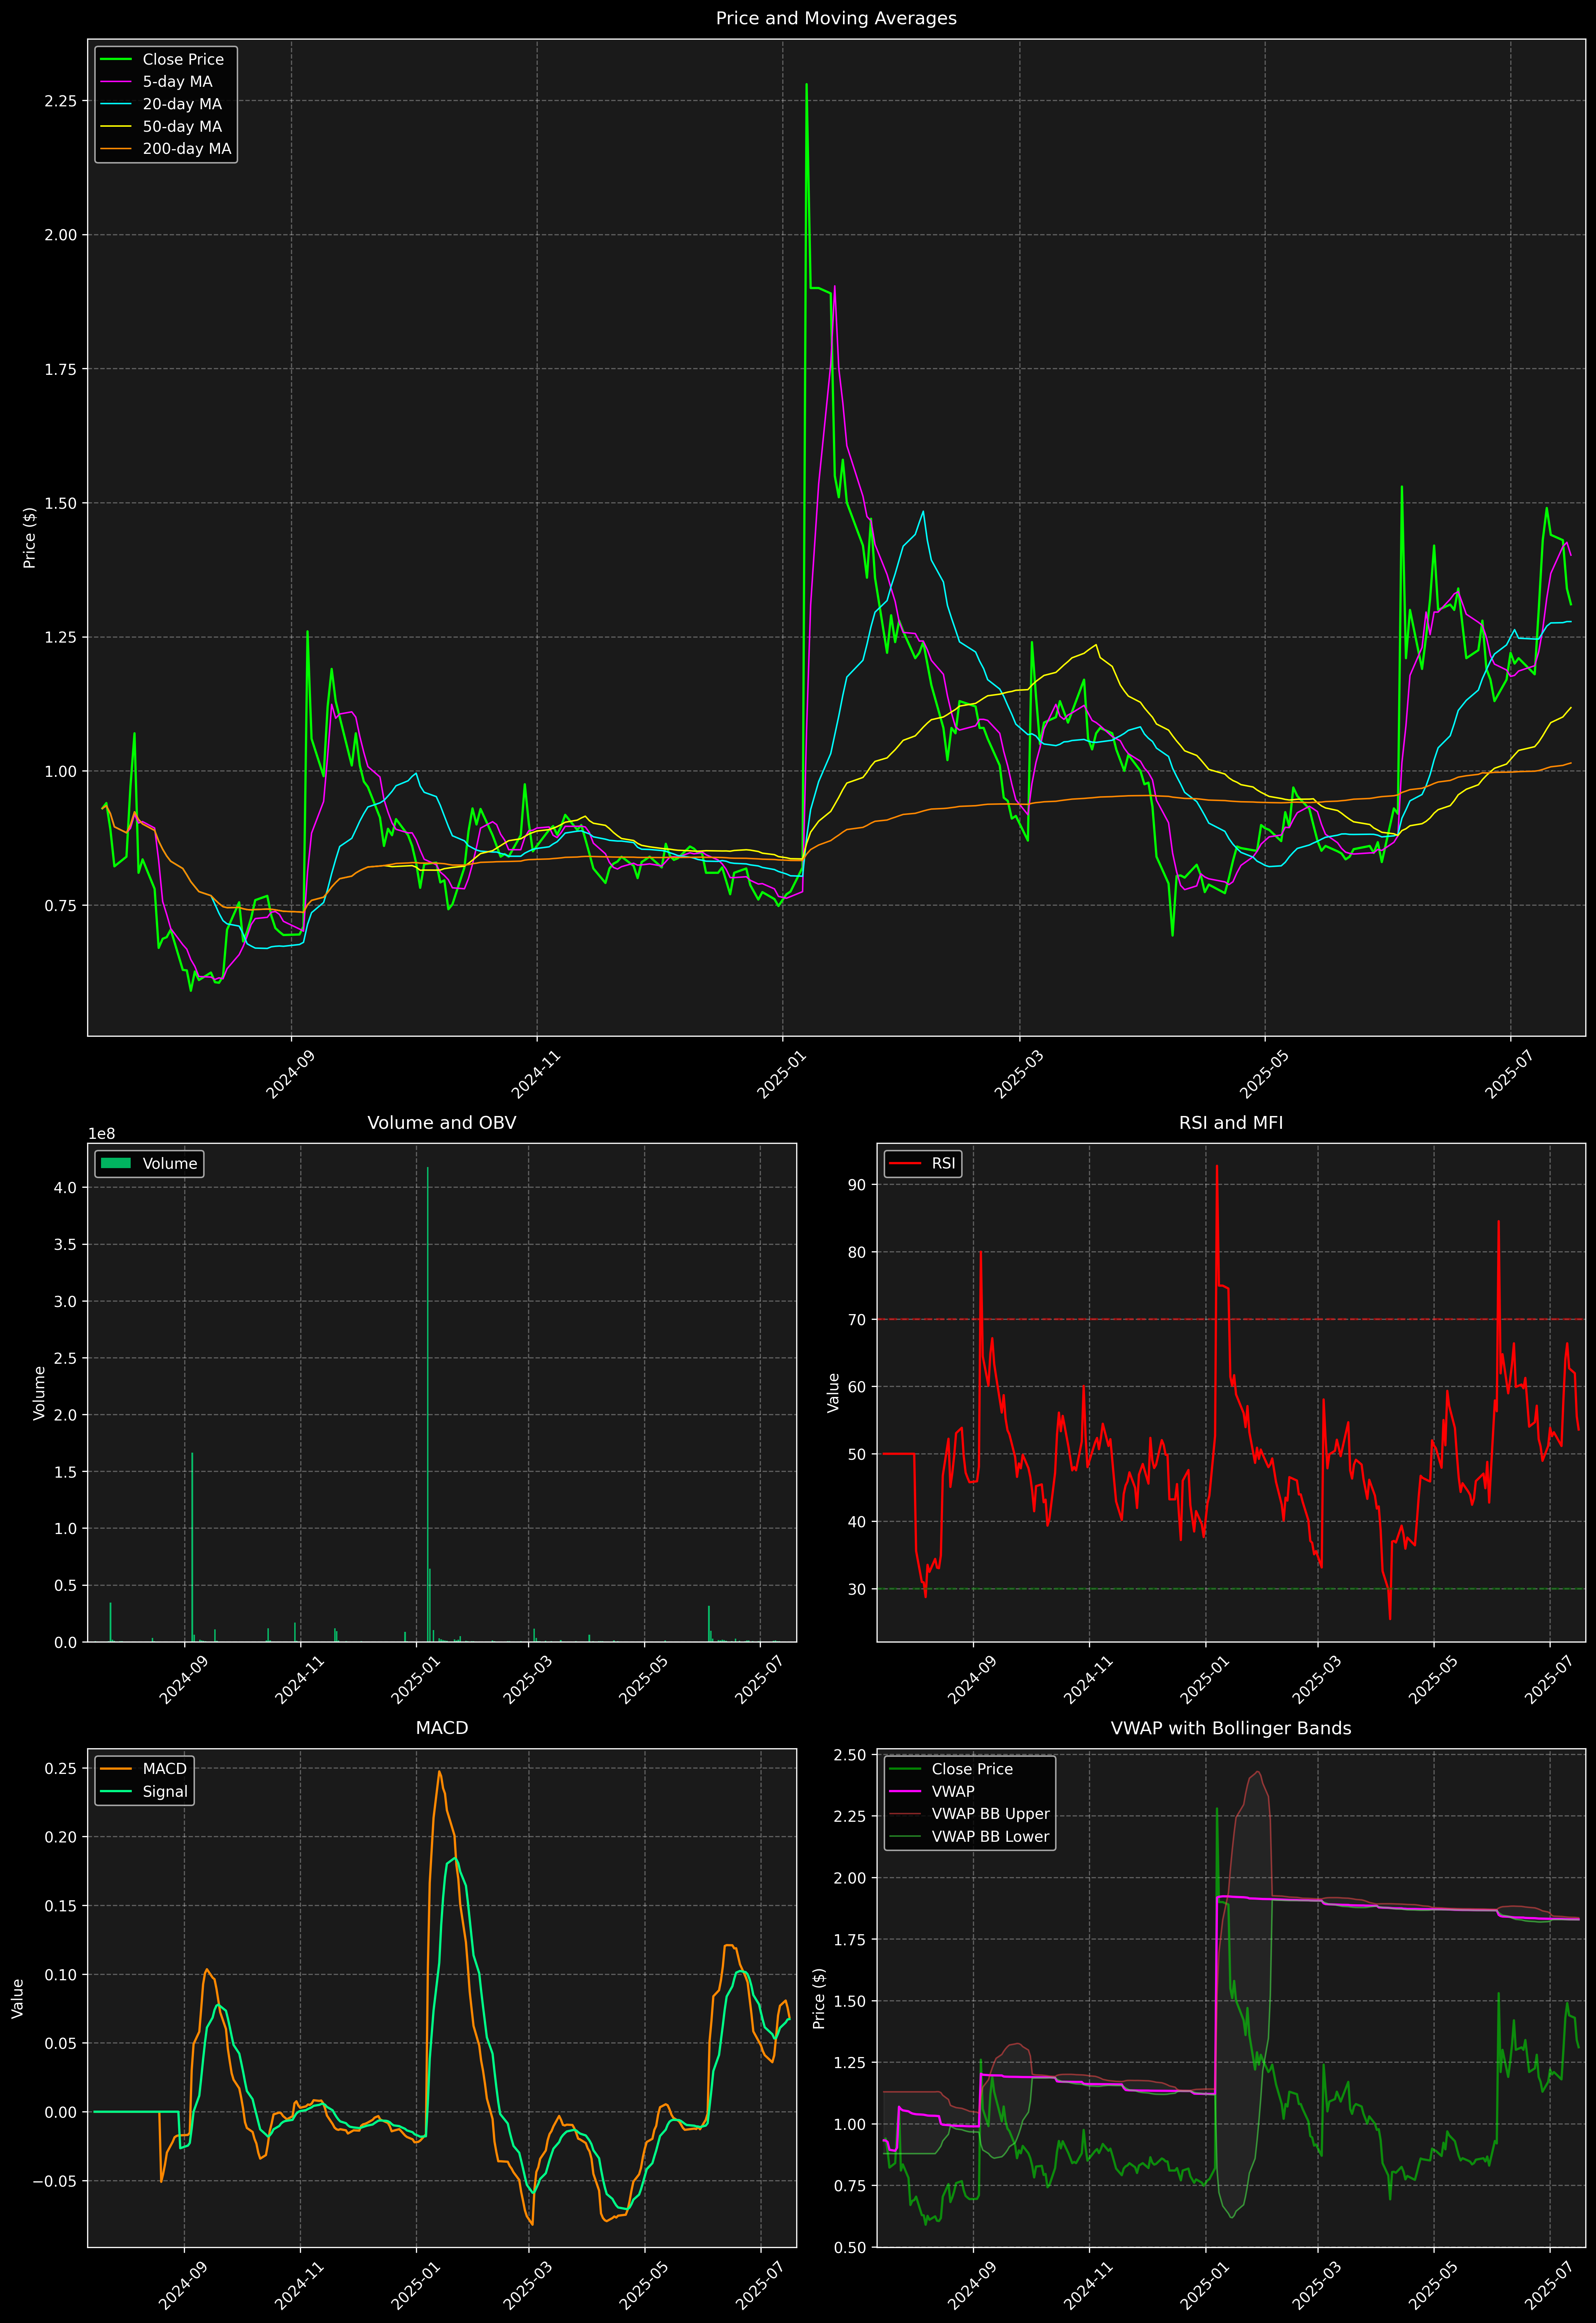This screenshot has height=2323, width=1596.
Task: Click the 'Volume and OBV' chart title
Action: 442,1122
